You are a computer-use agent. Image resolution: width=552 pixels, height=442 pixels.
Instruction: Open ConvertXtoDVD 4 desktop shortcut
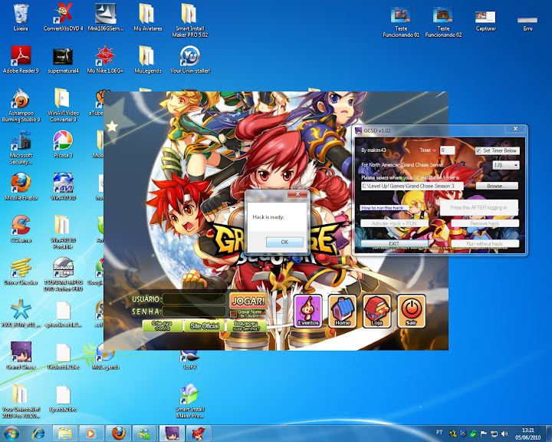click(x=63, y=18)
